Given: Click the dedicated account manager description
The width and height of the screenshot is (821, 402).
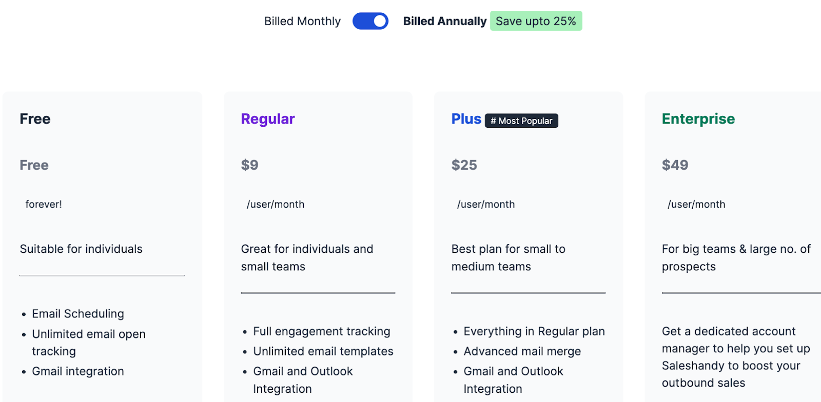Looking at the screenshot, I should 736,357.
